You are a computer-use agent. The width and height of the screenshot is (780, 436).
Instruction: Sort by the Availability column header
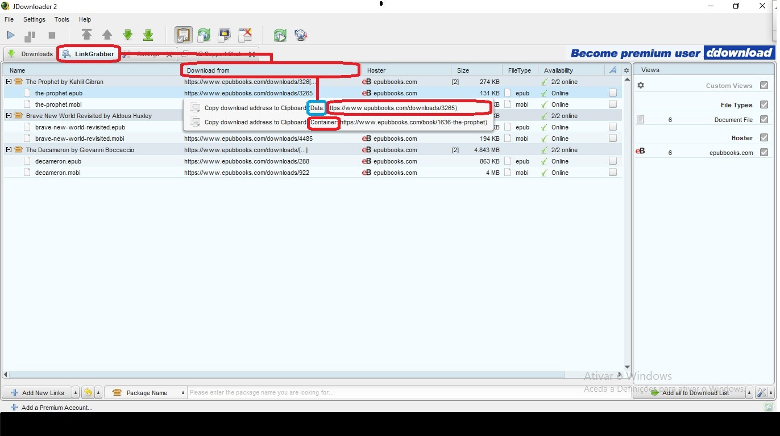tap(571, 70)
